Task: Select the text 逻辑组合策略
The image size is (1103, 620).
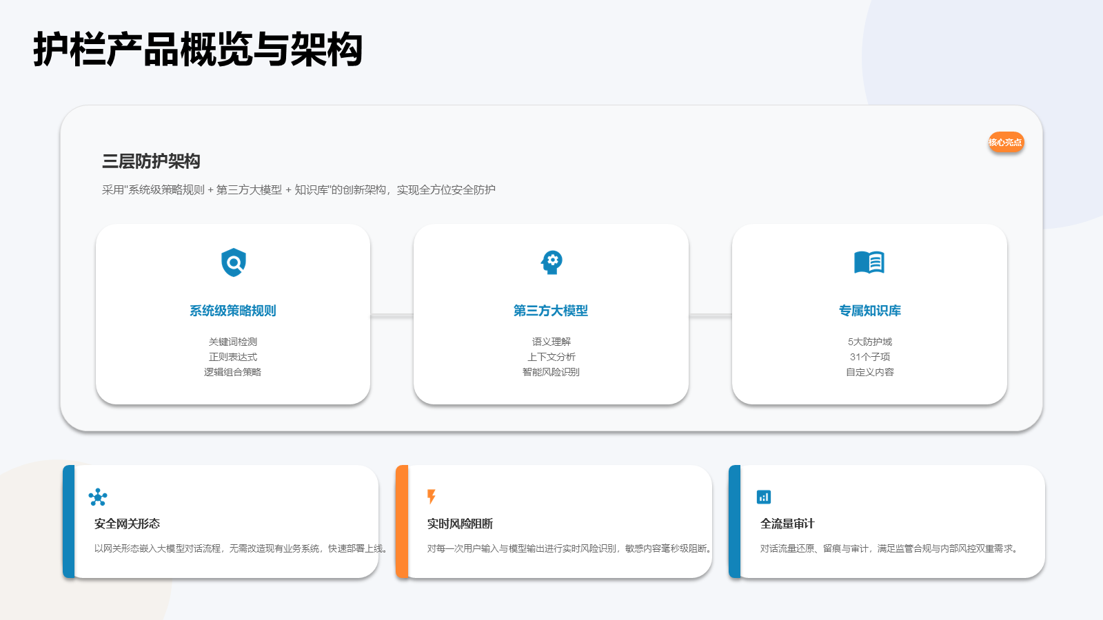Action: coord(233,372)
